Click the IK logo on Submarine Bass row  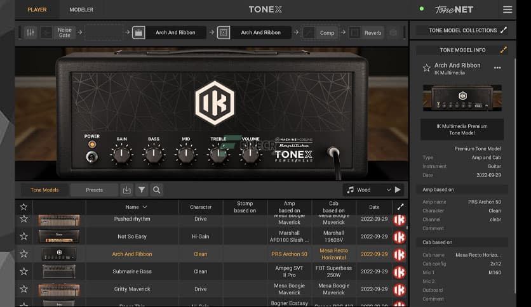tap(400, 272)
